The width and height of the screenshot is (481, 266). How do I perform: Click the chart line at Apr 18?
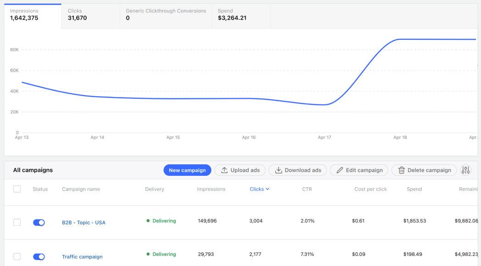(x=400, y=39)
